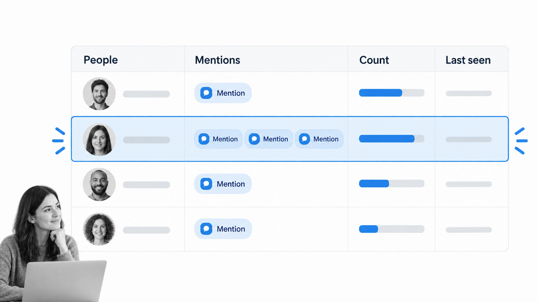Open the bald bearded man's avatar
The image size is (537, 302).
coord(99,185)
